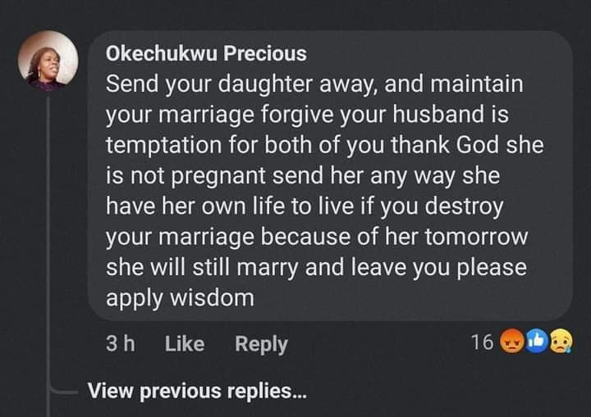The height and width of the screenshot is (417, 591).
Task: Open the "3 h" comment timestamp
Action: click(x=121, y=344)
